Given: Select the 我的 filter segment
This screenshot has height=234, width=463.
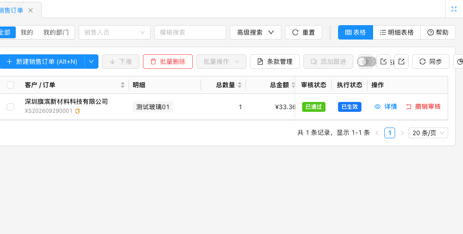Looking at the screenshot, I should click(x=27, y=32).
